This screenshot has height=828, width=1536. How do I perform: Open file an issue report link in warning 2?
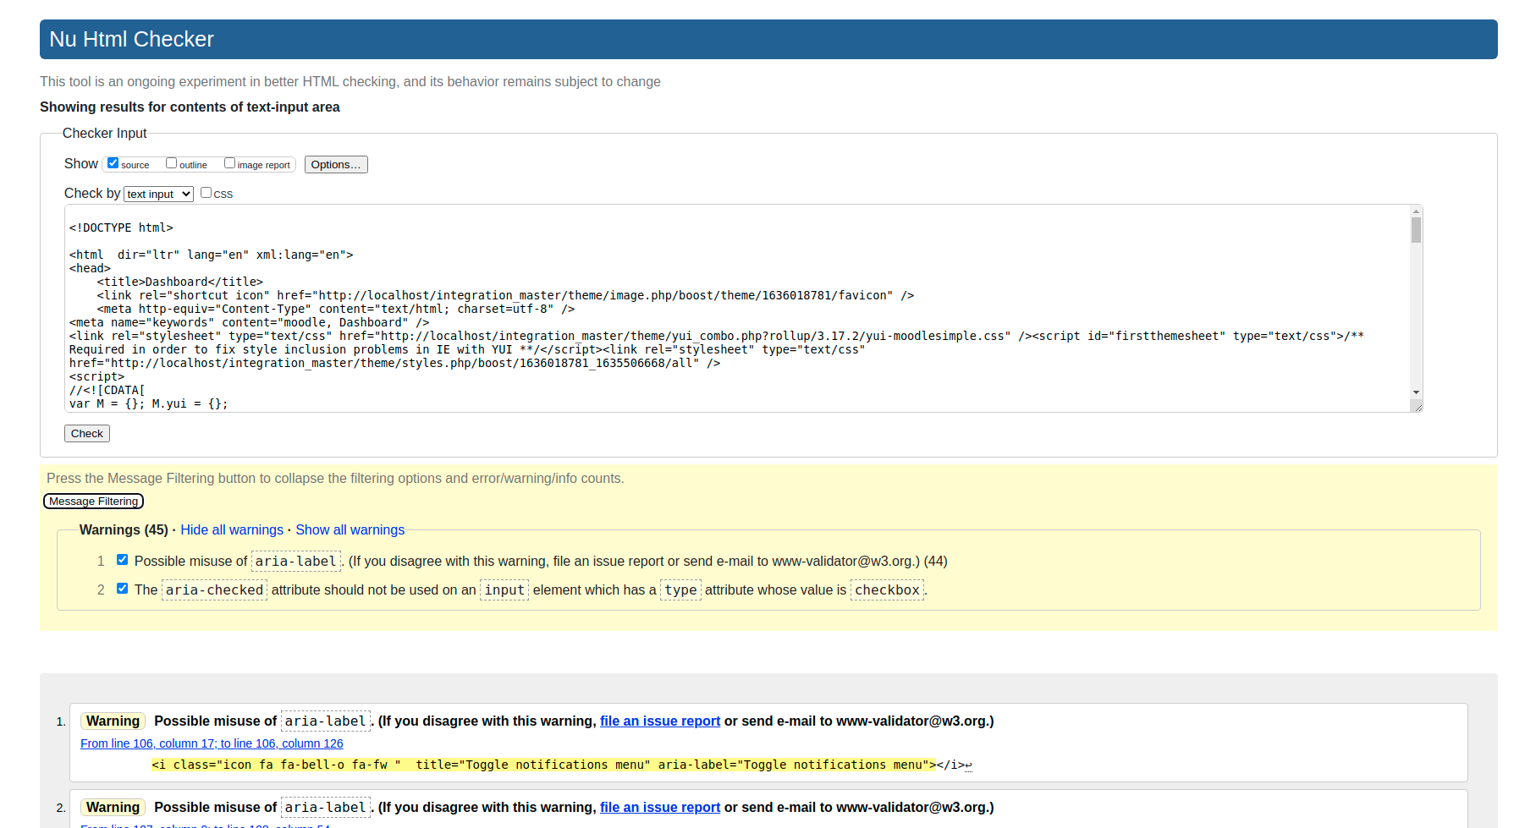660,807
